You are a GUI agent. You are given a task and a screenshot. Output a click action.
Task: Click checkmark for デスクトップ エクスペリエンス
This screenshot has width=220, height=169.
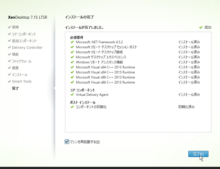pos(72,57)
